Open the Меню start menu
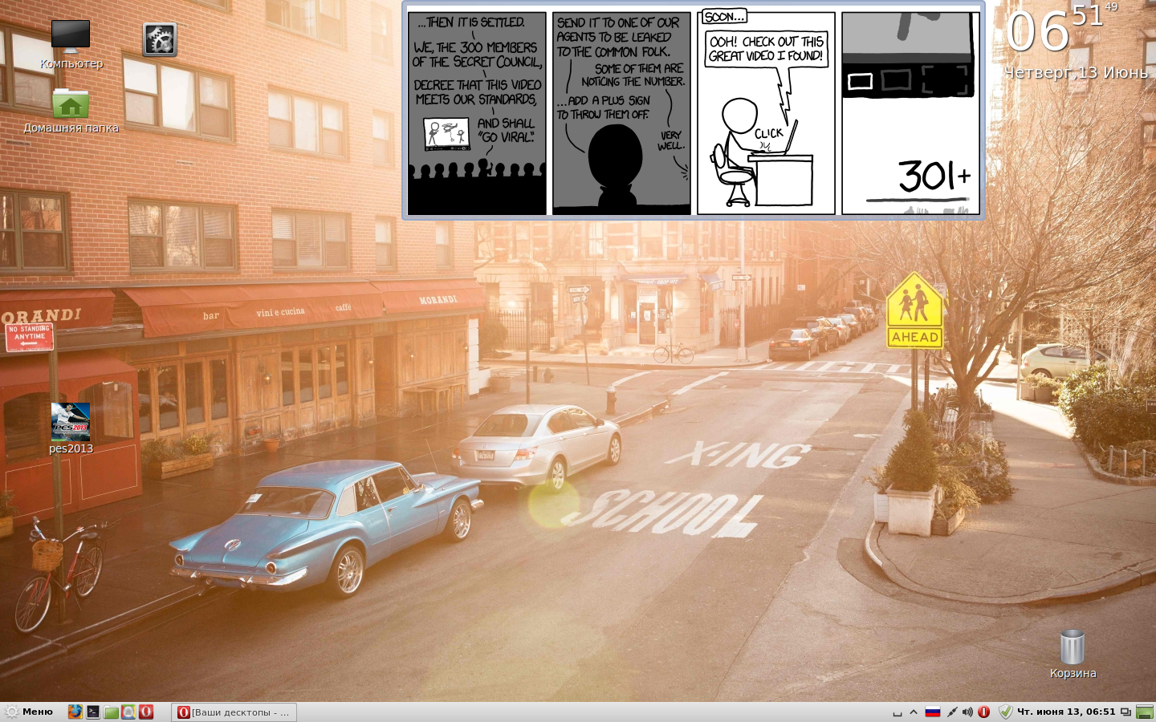This screenshot has width=1156, height=722. pos(29,712)
